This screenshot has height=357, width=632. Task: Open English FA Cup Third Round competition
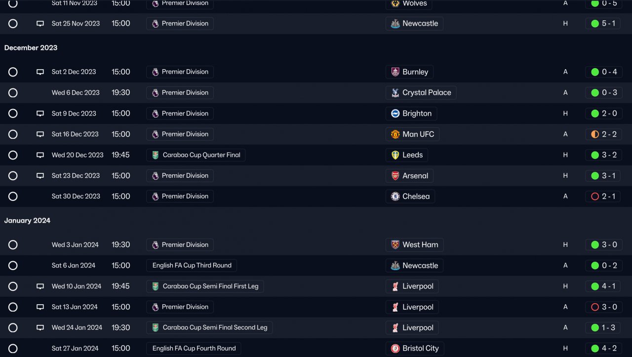192,266
